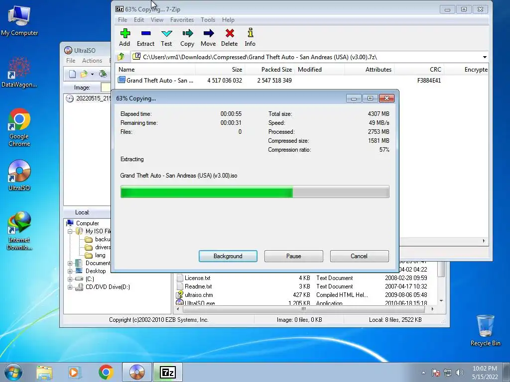Expand the Documents tree node in UltraISO
This screenshot has width=510, height=382.
coord(70,263)
